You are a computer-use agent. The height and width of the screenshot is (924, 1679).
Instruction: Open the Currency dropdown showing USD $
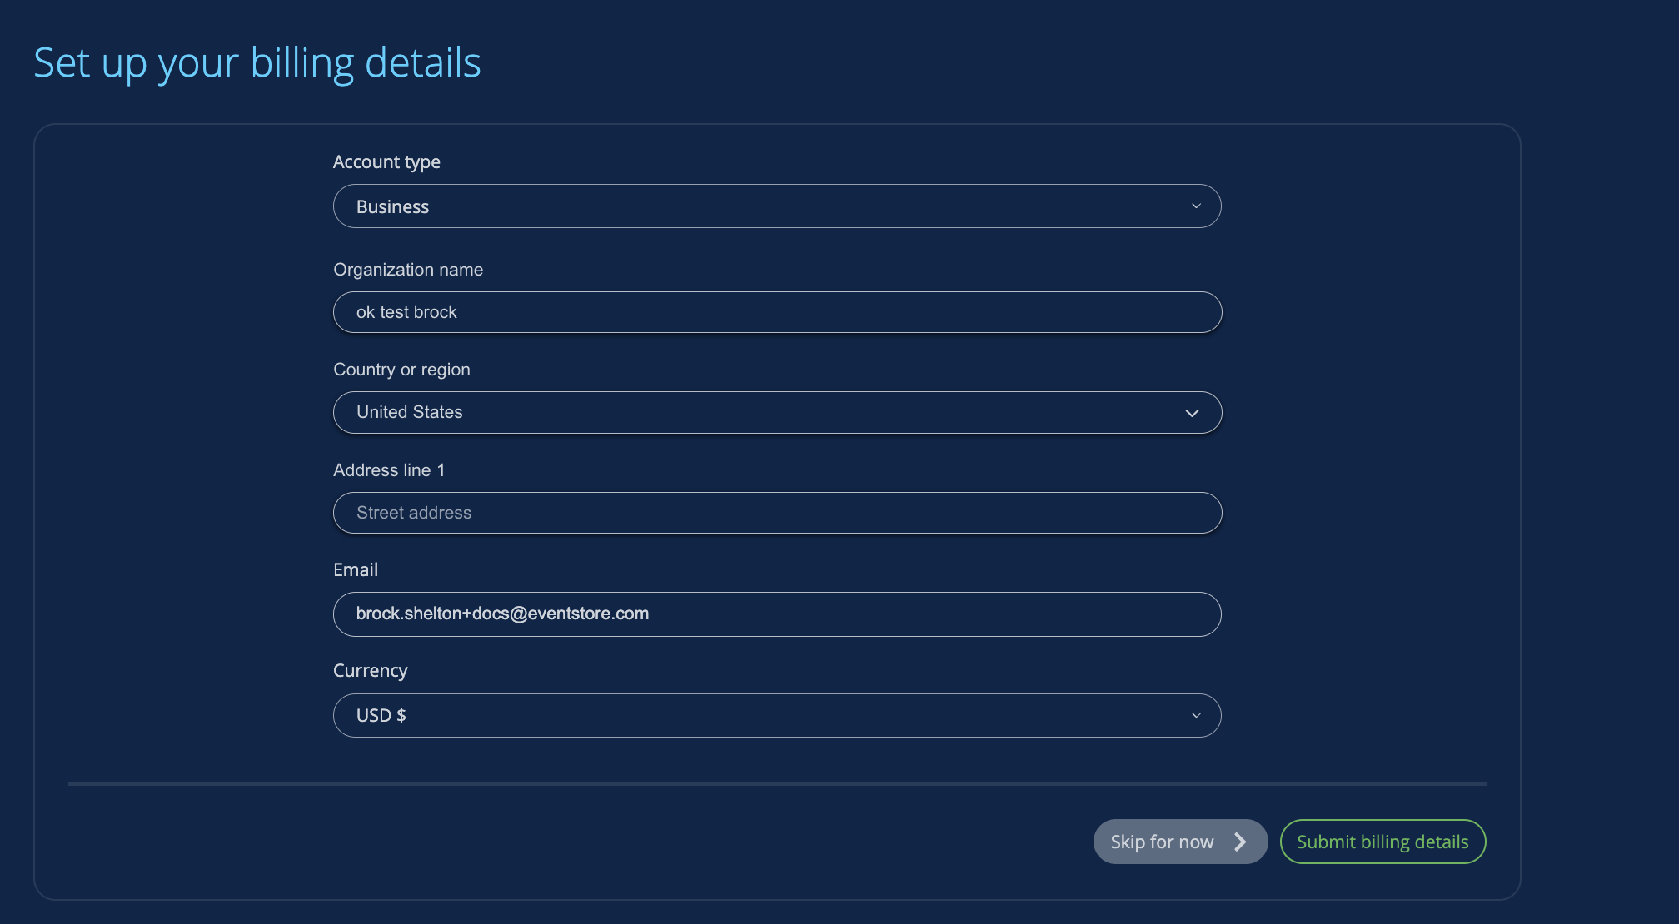[x=777, y=716]
